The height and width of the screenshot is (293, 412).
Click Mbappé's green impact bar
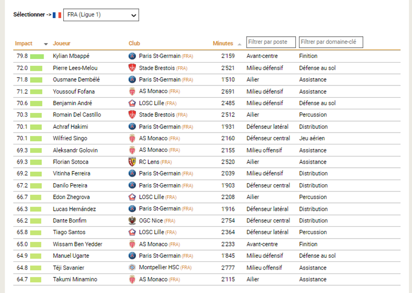point(36,56)
